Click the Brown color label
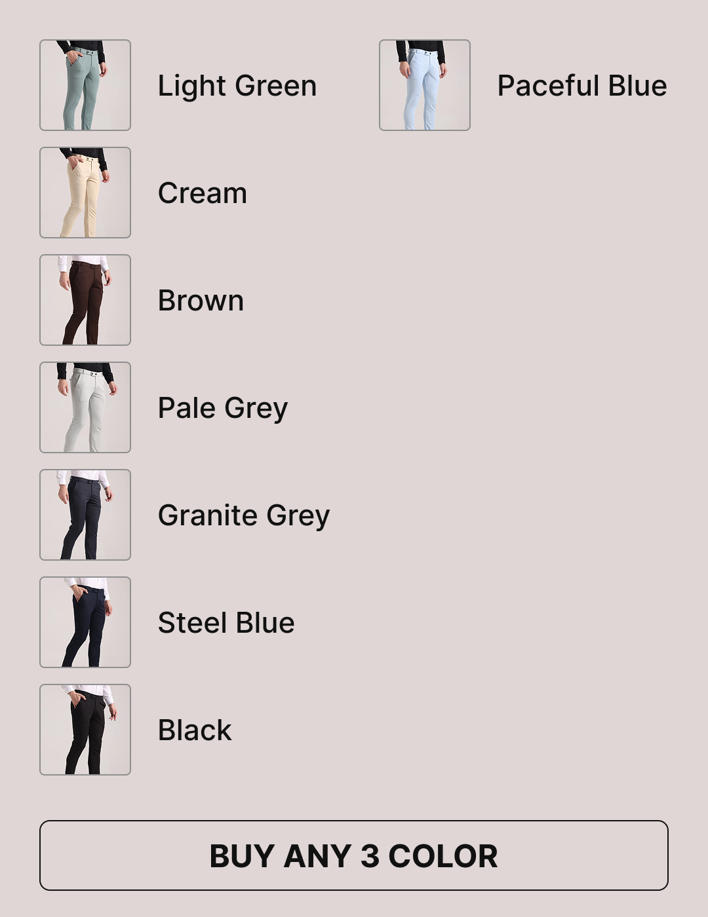The image size is (708, 917). [x=201, y=301]
